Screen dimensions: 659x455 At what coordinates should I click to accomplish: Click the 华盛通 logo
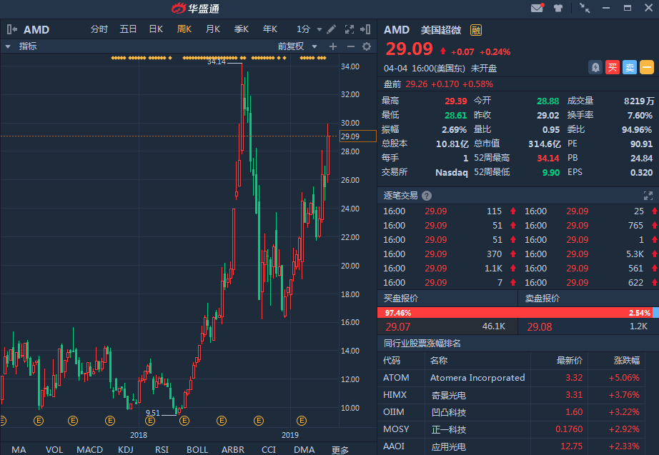tap(195, 8)
